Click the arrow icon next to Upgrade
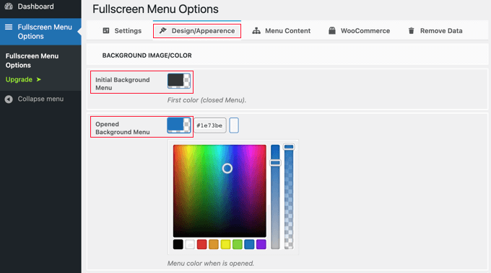 coord(38,80)
